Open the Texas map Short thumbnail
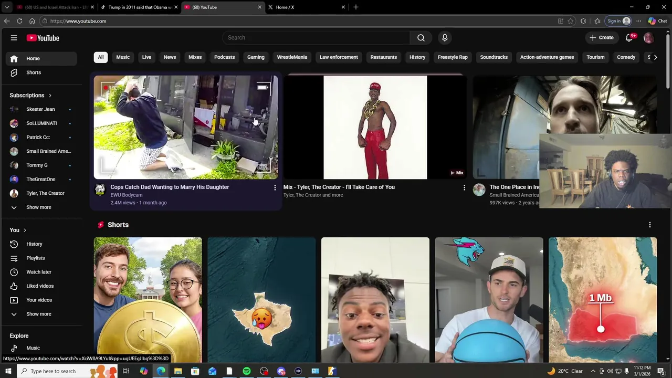 coord(261,300)
